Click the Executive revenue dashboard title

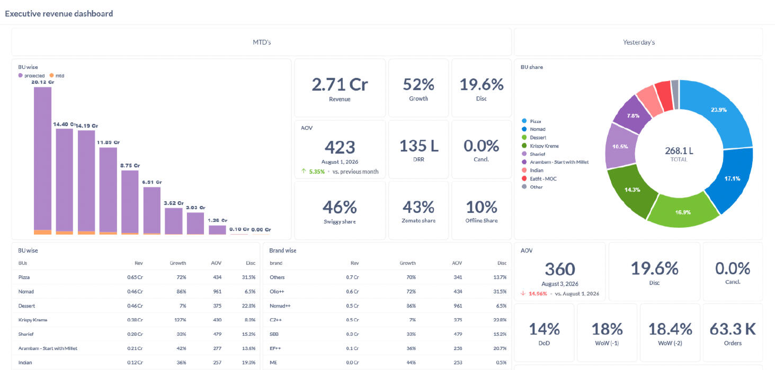59,13
